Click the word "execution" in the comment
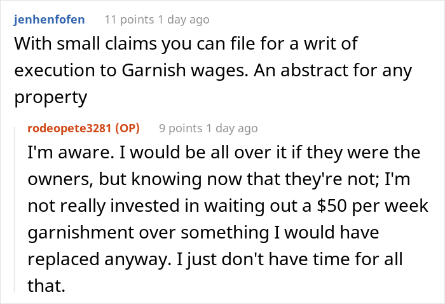Image resolution: width=445 pixels, height=304 pixels. coord(58,70)
